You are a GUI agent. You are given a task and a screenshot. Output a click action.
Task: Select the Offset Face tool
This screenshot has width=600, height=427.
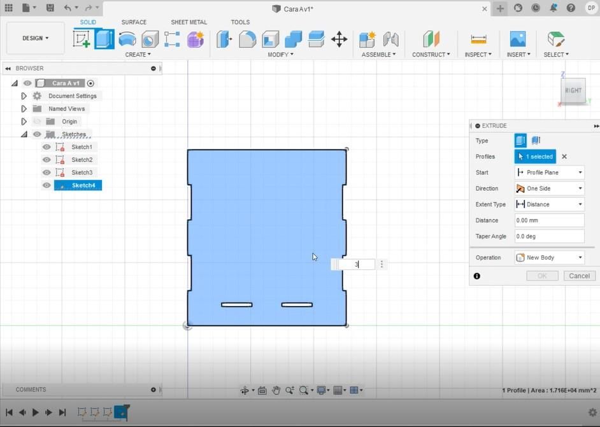[x=316, y=39]
